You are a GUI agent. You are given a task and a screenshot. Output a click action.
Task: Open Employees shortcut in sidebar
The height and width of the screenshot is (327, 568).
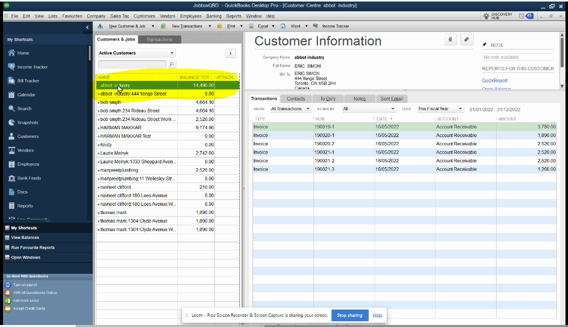point(23,164)
